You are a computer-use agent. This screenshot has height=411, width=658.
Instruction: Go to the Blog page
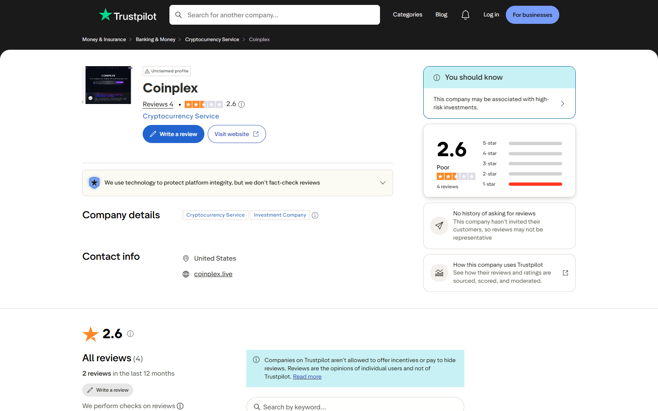coord(441,15)
